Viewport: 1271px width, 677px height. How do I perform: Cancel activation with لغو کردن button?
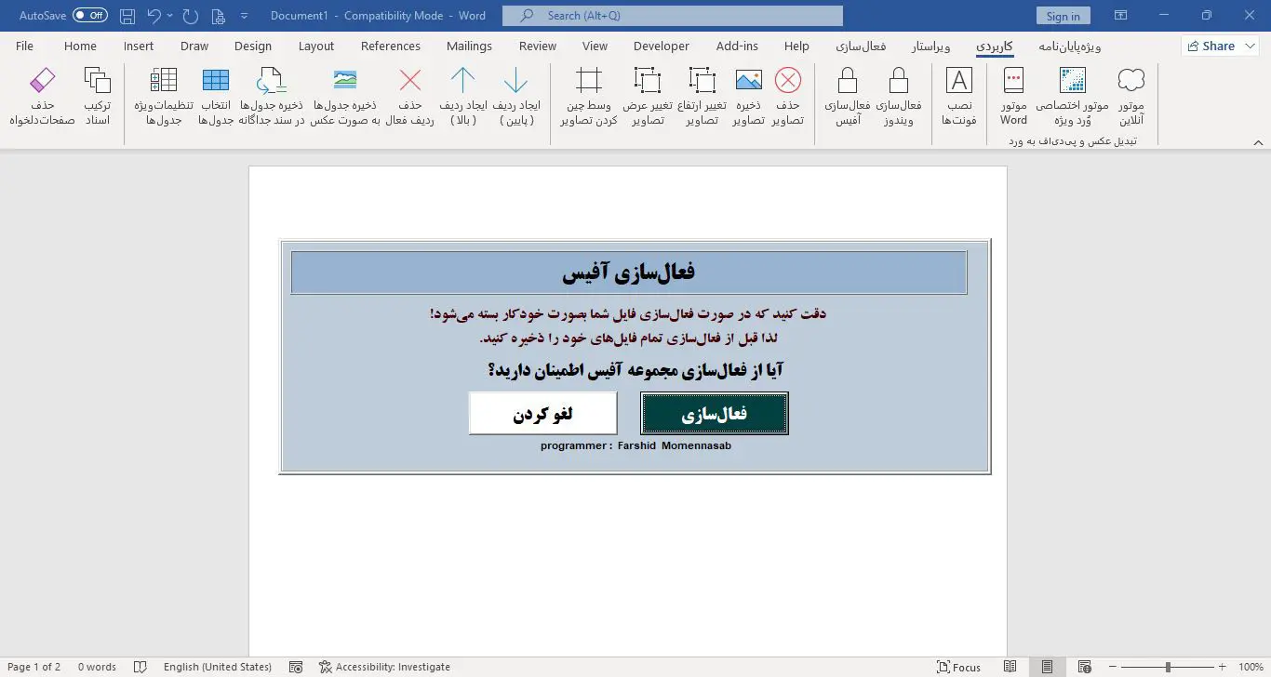tap(542, 412)
